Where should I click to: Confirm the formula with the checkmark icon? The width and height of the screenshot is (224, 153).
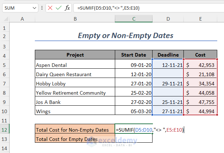pos(58,8)
